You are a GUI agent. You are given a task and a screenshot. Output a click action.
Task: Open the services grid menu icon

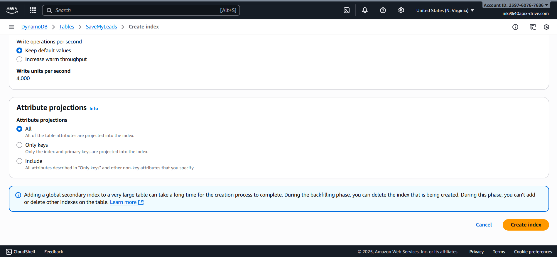click(33, 10)
